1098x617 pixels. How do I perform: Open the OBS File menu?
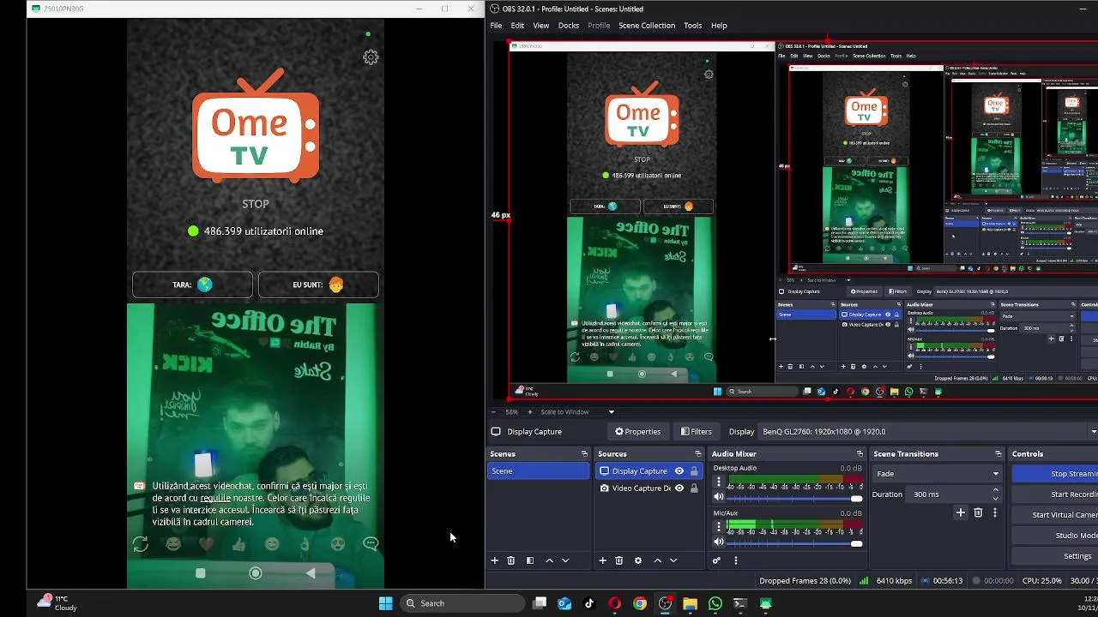(496, 25)
